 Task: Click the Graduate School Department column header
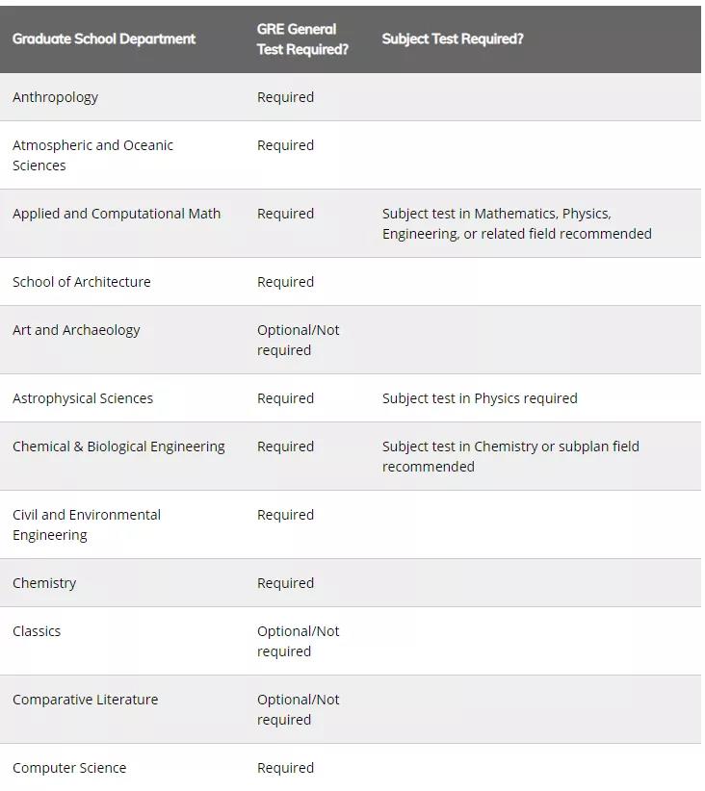pyautogui.click(x=104, y=38)
